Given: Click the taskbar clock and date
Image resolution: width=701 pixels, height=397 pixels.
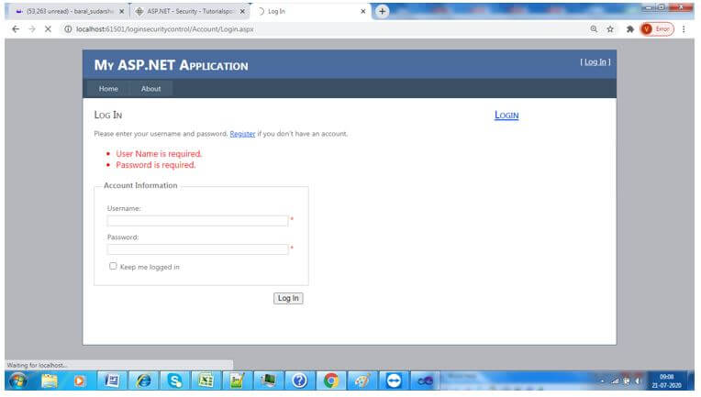Looking at the screenshot, I should click(666, 380).
